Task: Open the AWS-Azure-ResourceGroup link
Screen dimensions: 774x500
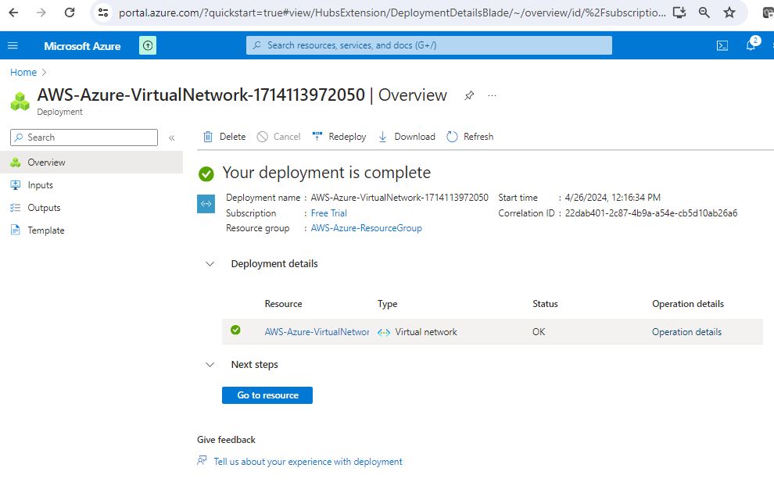Action: (366, 228)
